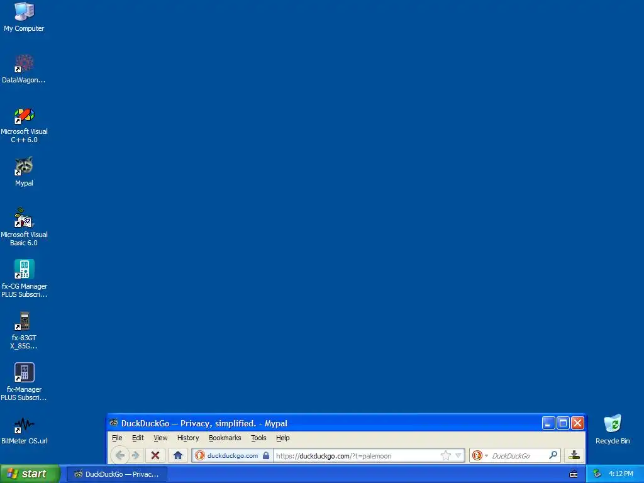Click the Windows start button
Screen dimensions: 644x483
click(x=30, y=474)
